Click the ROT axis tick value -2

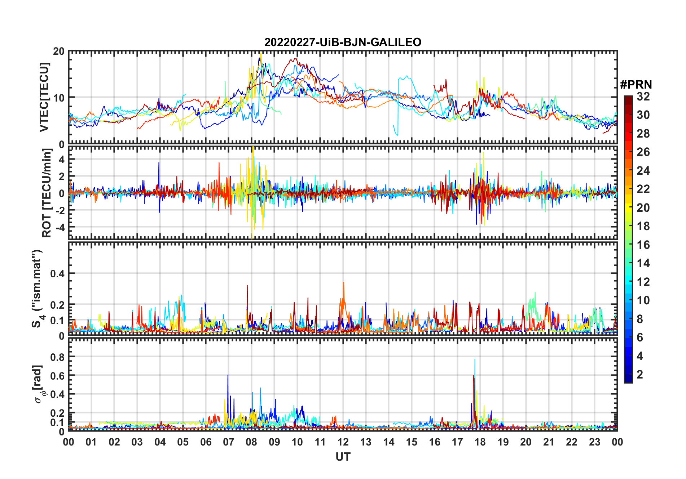[x=60, y=210]
